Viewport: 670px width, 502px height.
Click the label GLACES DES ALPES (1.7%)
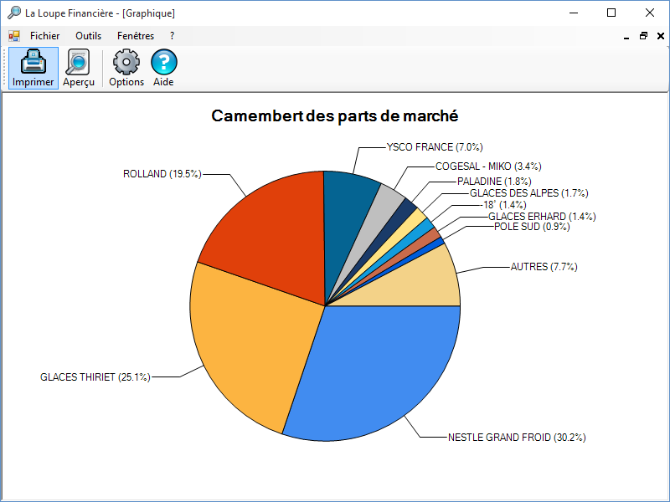pos(529,193)
